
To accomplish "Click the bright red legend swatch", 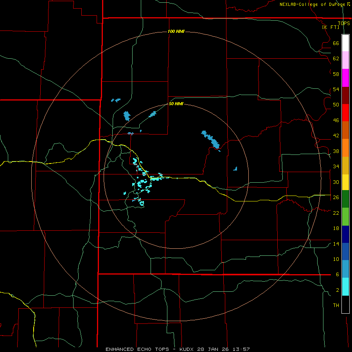I will (x=345, y=113).
